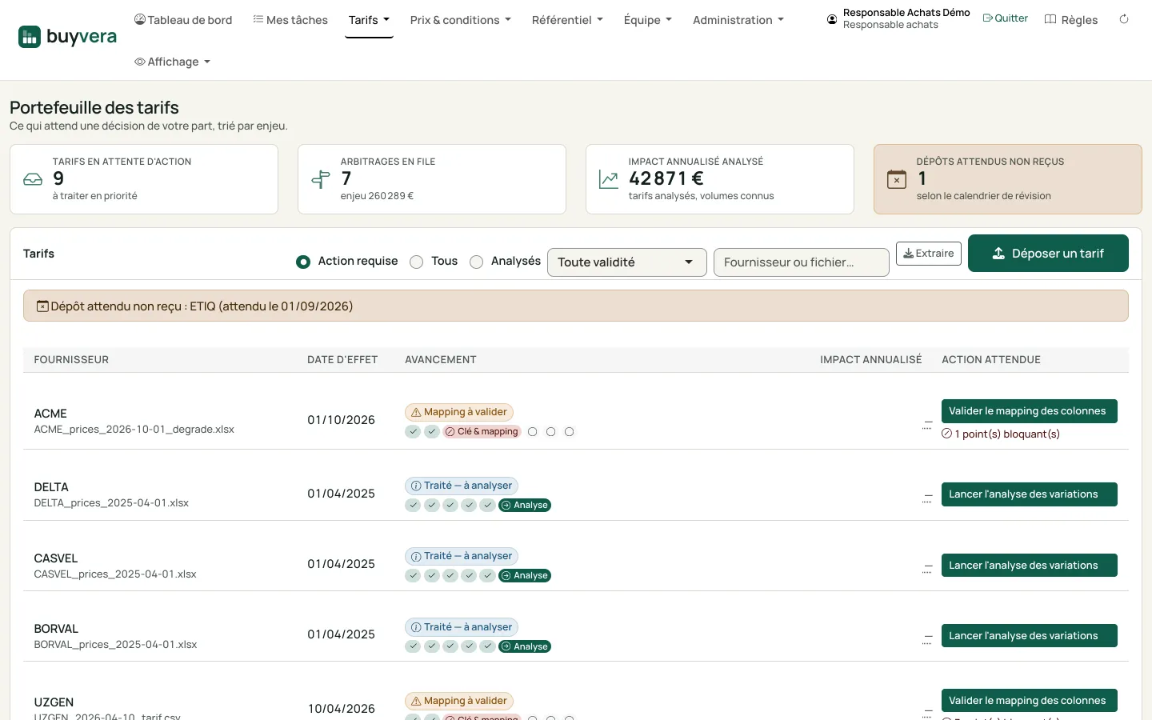Expand the Administration menu
This screenshot has width=1152, height=720.
[738, 20]
